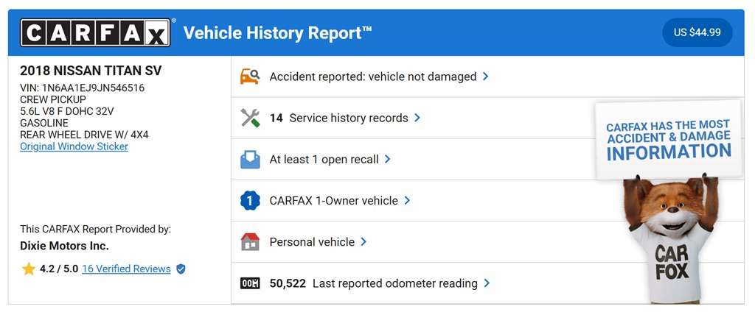The image size is (755, 312).
Task: Click the CARFAX logo
Action: (95, 33)
